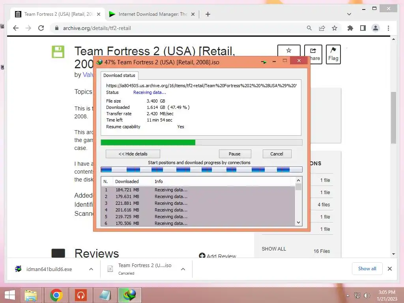404x303 pixels.
Task: Go forward with the Chrome forward arrow
Action: click(x=28, y=28)
